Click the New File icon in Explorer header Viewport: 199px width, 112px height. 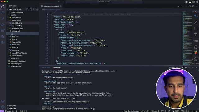click(27, 9)
